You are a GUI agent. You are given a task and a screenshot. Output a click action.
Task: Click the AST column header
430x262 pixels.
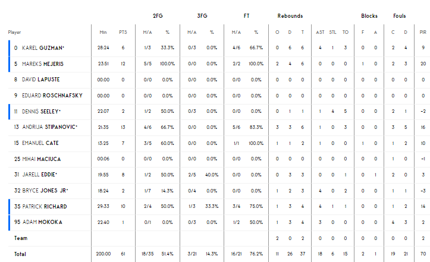coord(320,32)
